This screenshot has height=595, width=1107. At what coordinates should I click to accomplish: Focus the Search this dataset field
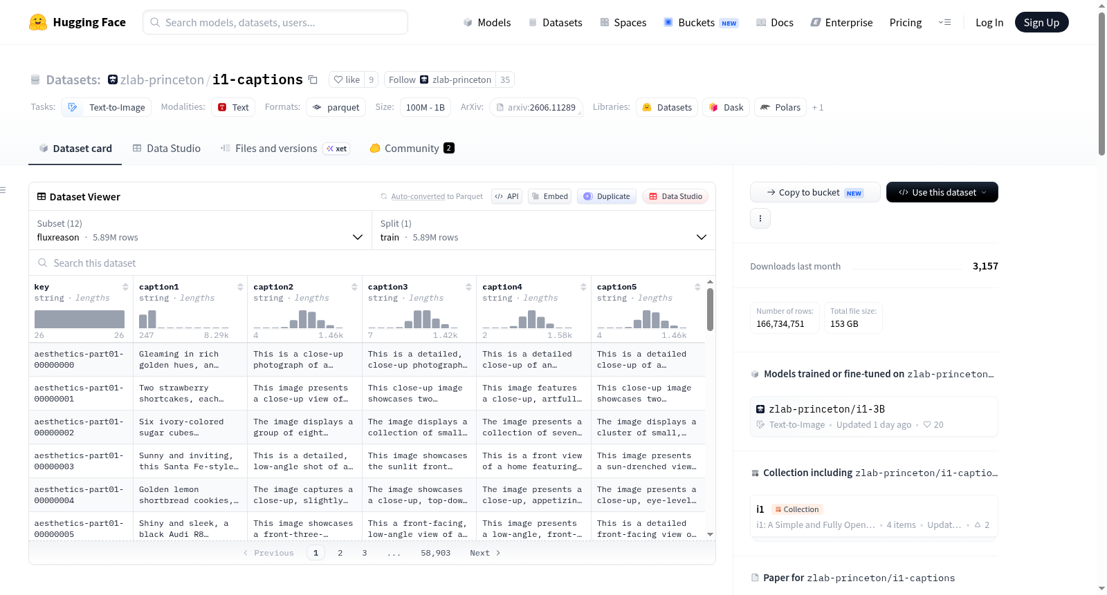(x=372, y=263)
